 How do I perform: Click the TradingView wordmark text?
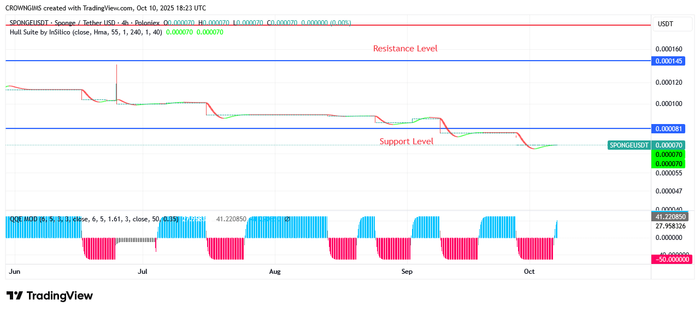[60, 296]
